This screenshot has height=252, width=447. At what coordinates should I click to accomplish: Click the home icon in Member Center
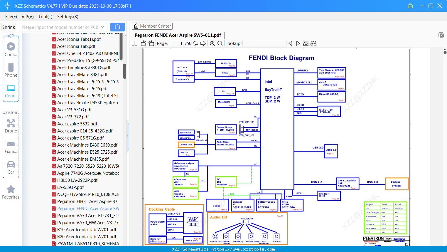136,26
